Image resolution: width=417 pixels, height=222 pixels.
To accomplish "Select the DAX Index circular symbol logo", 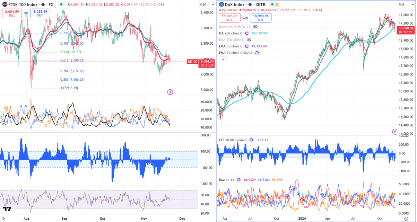I will 221,5.
